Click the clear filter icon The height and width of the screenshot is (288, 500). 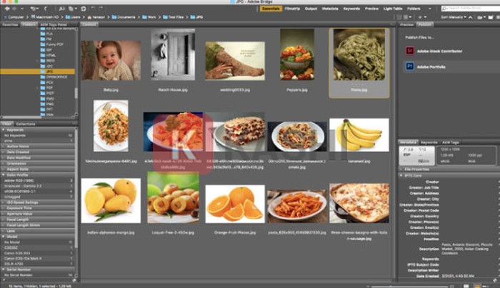[x=74, y=280]
